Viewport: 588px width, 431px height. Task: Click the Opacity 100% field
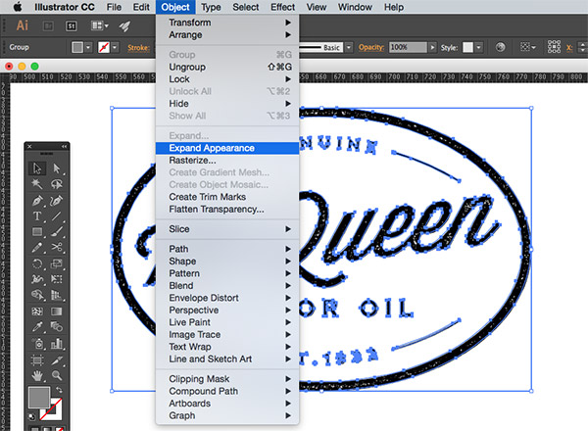pyautogui.click(x=408, y=47)
